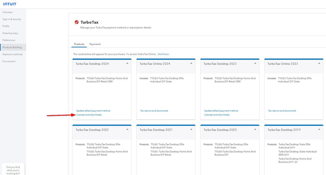Screen dimensions: 326x175
Task: Collapse the TurboTax Desktop 2022 card
Action: [x=127, y=130]
